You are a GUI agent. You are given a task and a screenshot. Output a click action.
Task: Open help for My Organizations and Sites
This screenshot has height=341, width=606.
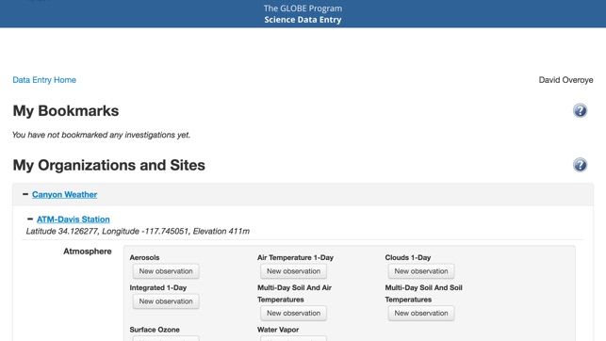click(x=580, y=165)
